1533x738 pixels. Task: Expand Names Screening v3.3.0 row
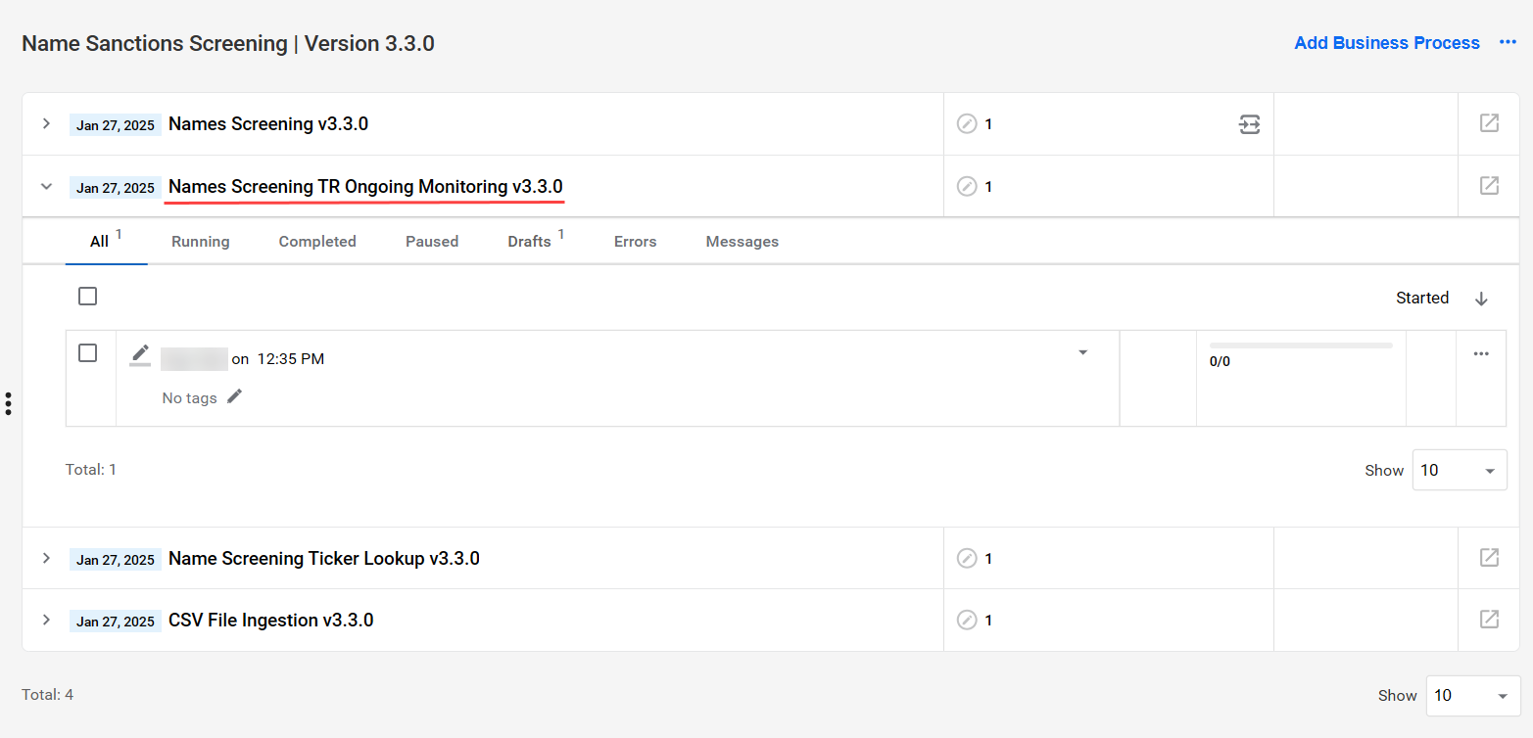46,123
